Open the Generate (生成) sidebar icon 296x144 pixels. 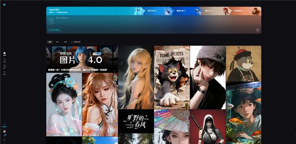[4, 60]
